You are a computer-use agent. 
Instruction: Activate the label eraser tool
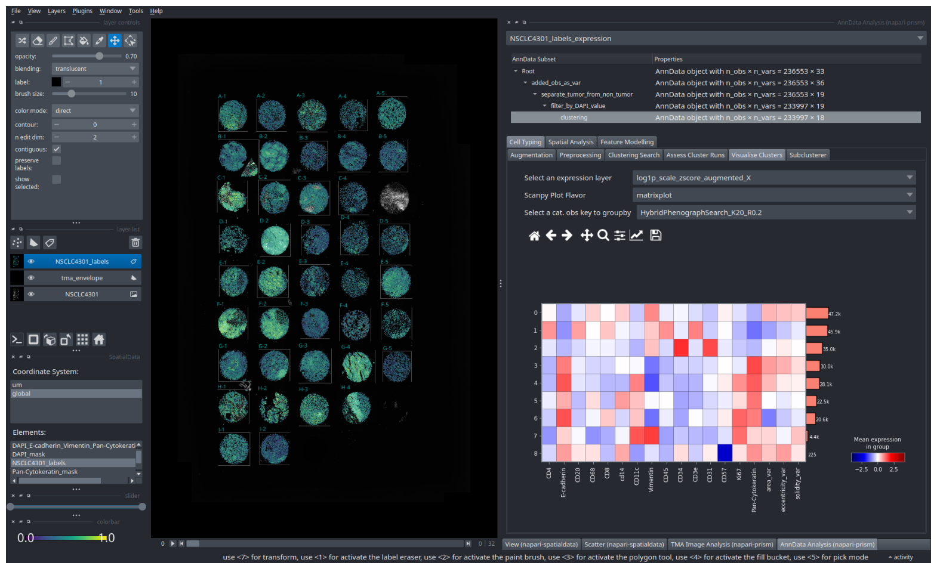click(x=38, y=41)
